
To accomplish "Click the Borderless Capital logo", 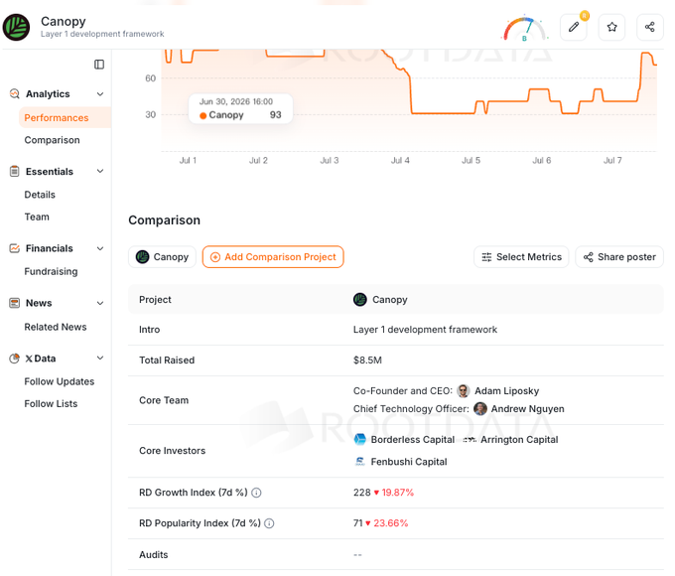I will [360, 439].
